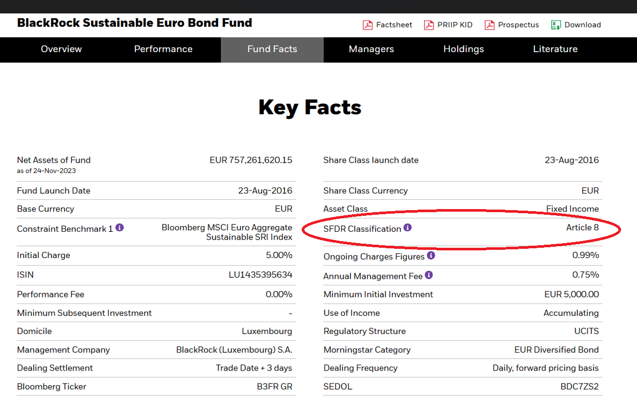Viewport: 637px width, 398px height.
Task: Click Dealing Frequency value Daily, forward pricing basis
Action: [x=546, y=368]
